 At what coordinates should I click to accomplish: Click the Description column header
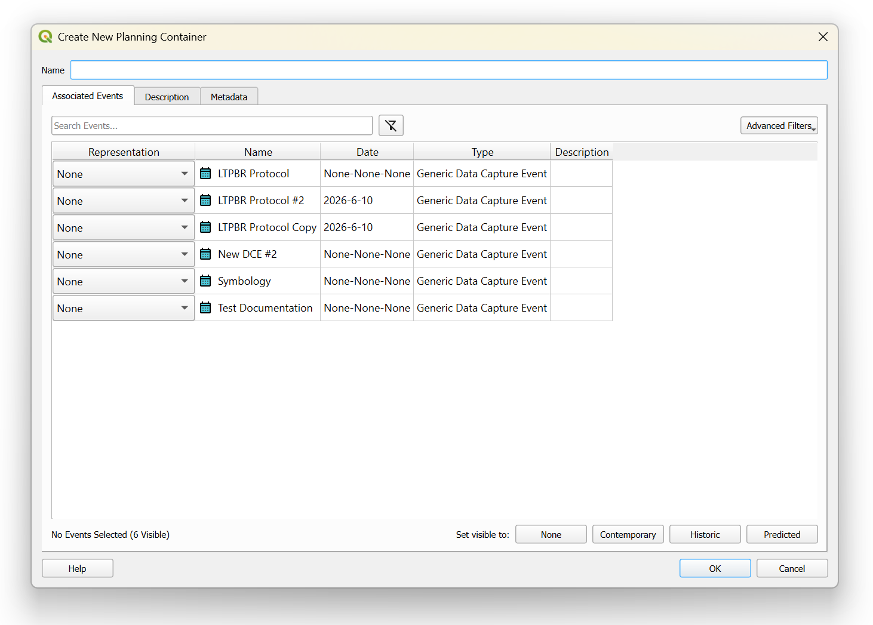582,152
